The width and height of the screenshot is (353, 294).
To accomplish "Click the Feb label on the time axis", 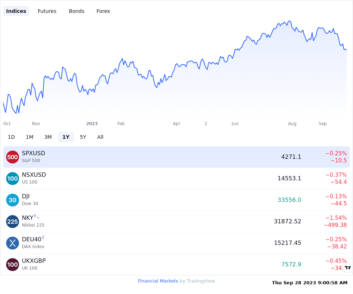I will pos(121,123).
